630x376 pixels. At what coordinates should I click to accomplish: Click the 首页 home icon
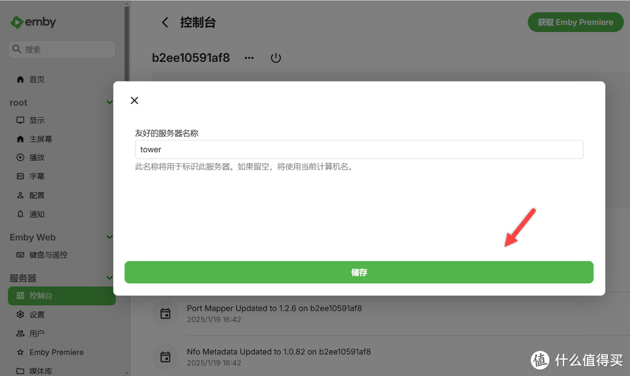[20, 79]
